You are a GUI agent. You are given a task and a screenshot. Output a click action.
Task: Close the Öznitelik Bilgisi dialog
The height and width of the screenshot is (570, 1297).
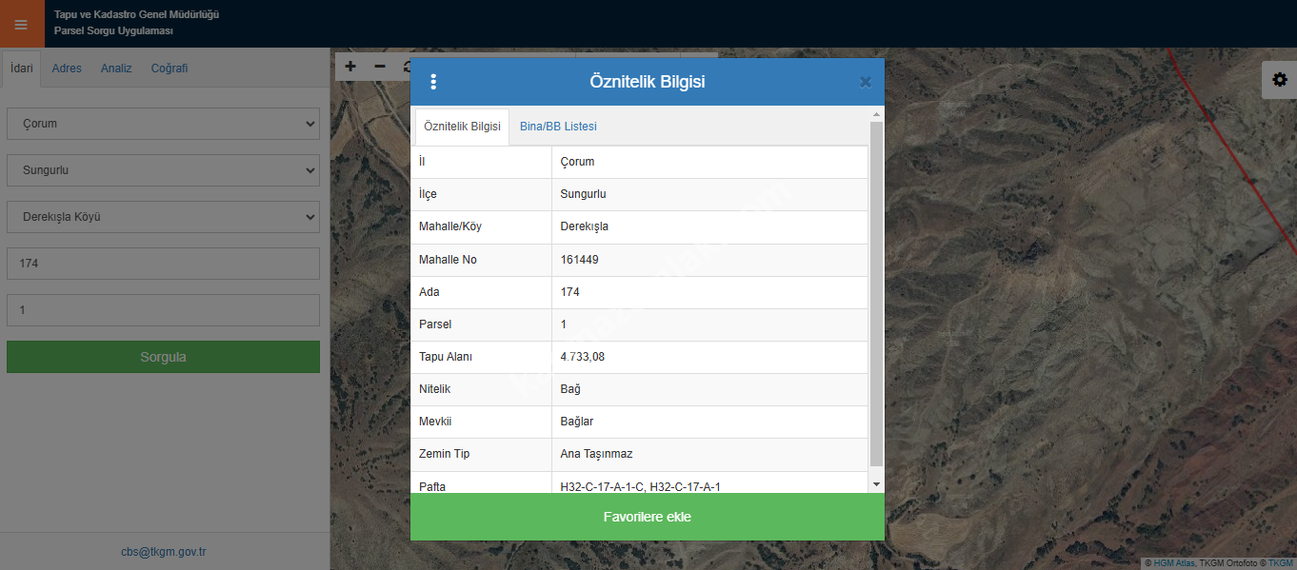865,83
